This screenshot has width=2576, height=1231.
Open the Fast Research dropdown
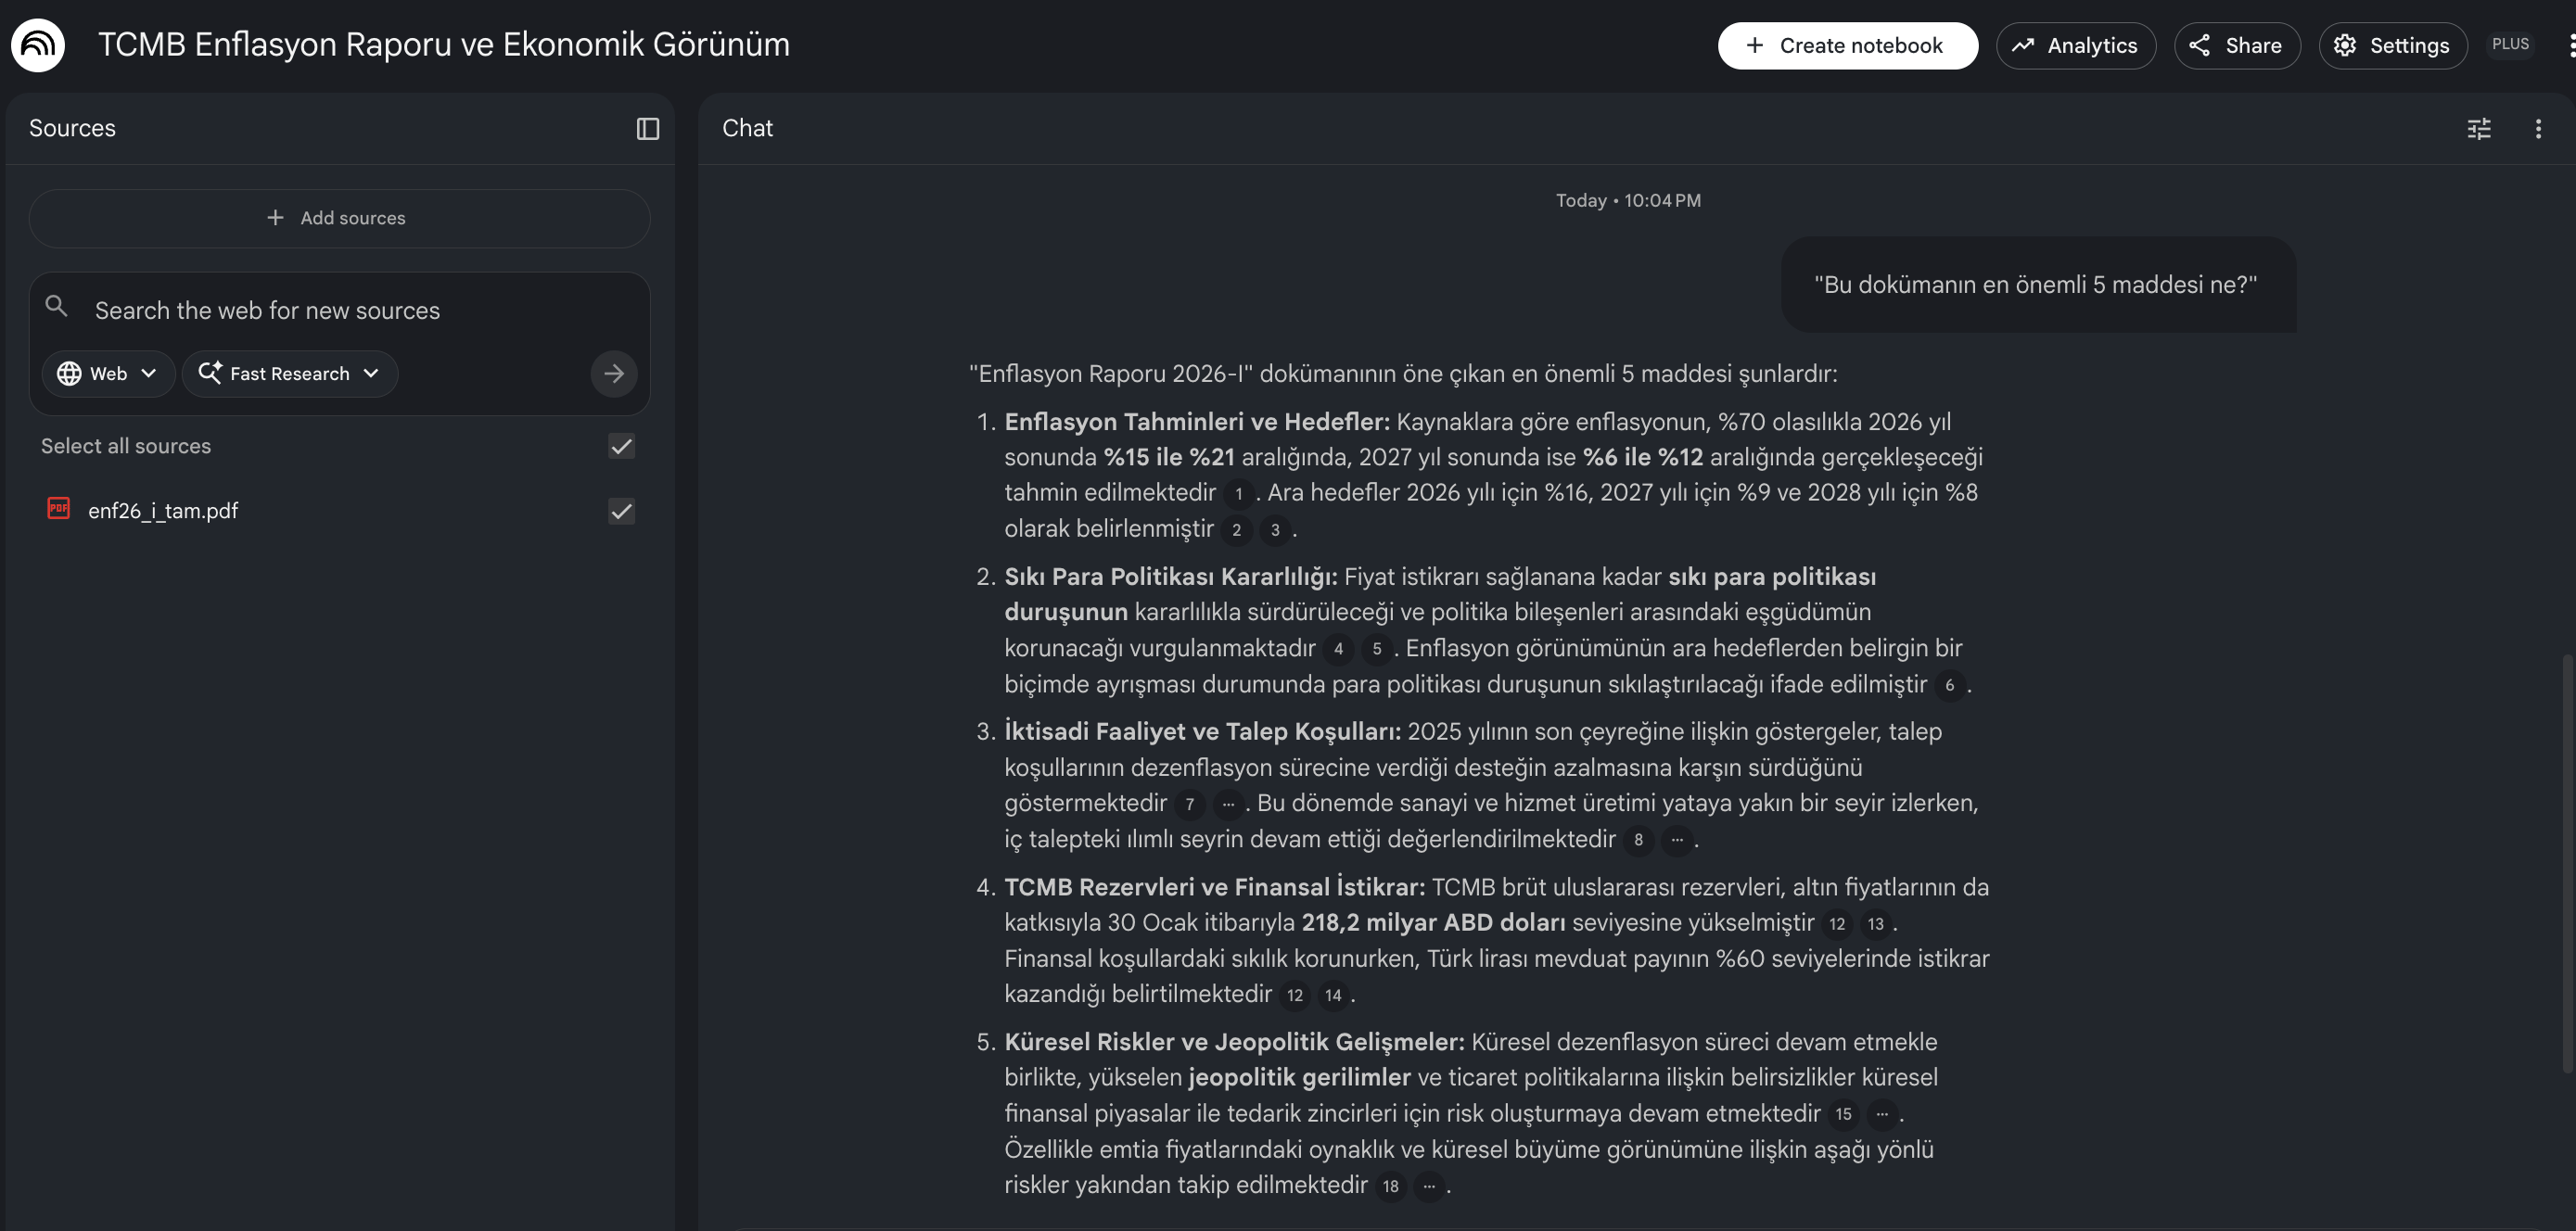tap(290, 374)
